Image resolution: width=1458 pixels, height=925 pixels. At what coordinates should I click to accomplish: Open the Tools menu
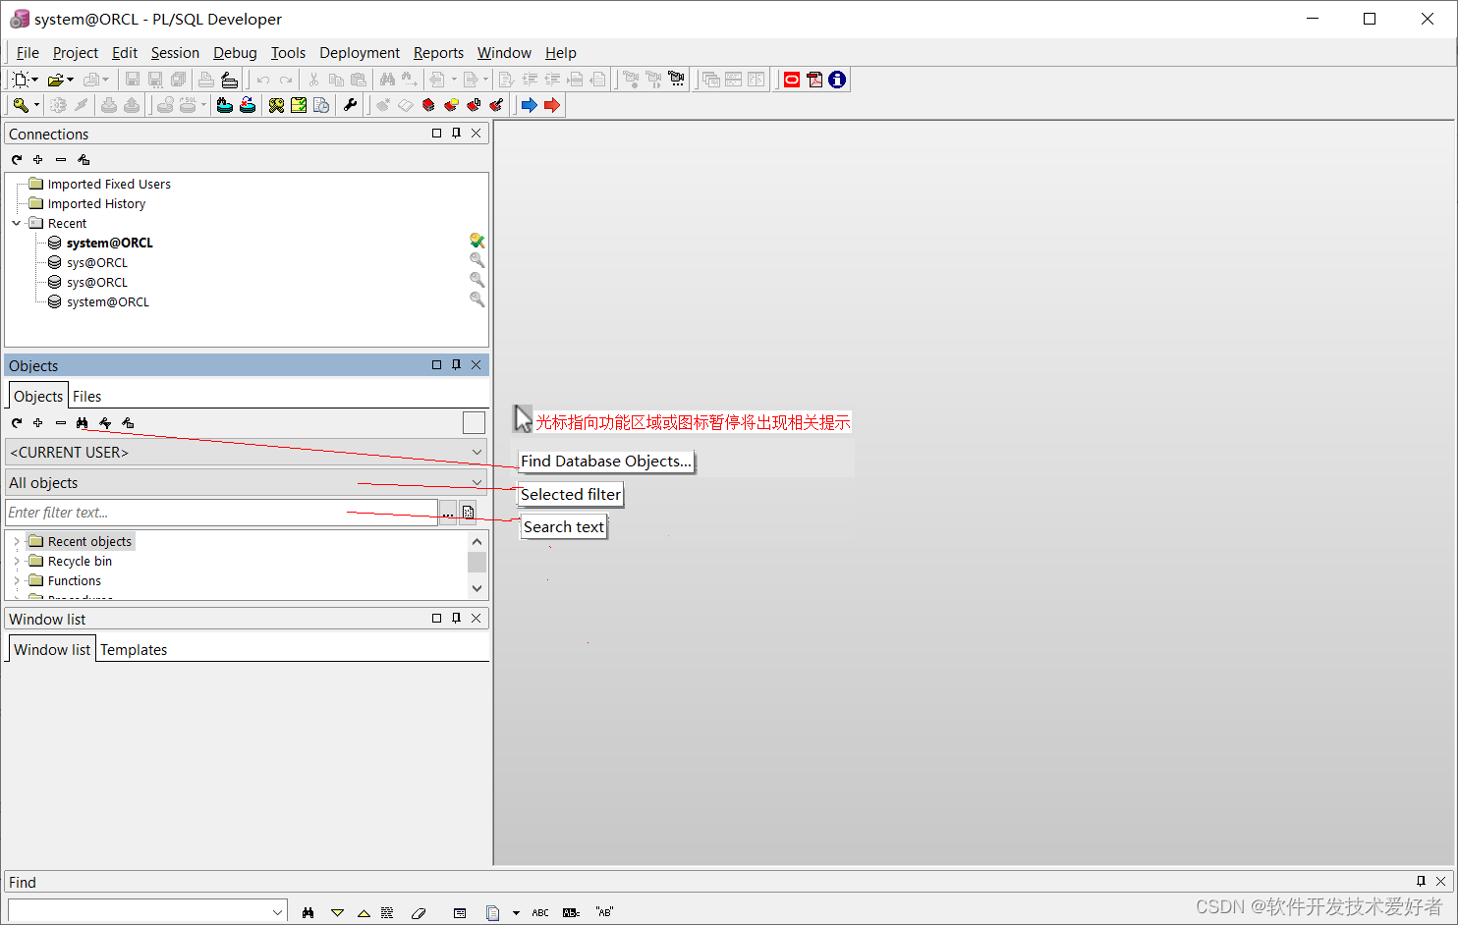coord(288,53)
